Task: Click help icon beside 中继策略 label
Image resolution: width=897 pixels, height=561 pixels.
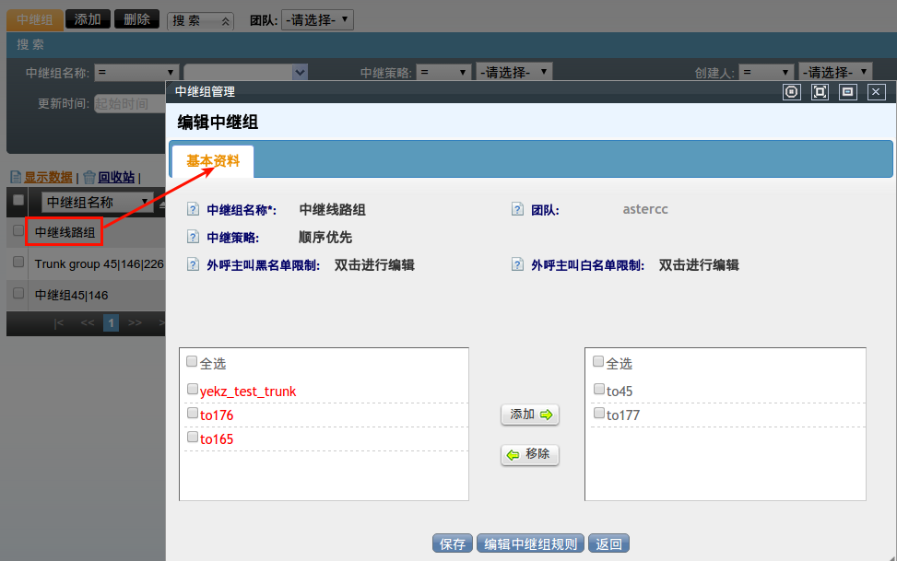Action: [193, 237]
